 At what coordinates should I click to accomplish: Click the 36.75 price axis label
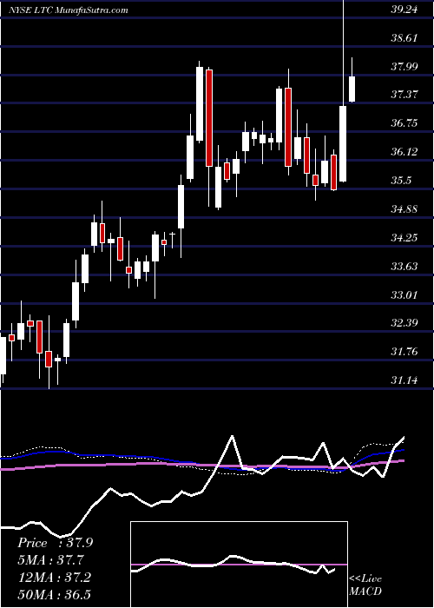coord(404,123)
